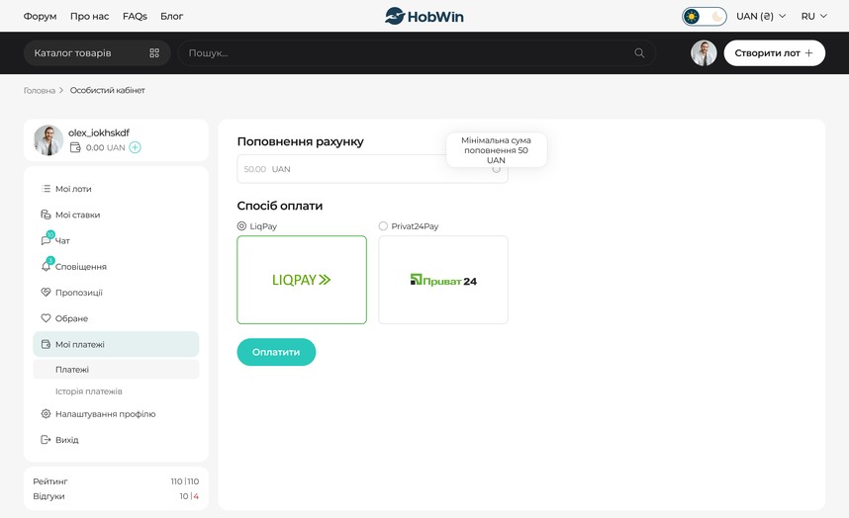The image size is (849, 518).
Task: Click the search magnifier icon
Action: [x=639, y=53]
